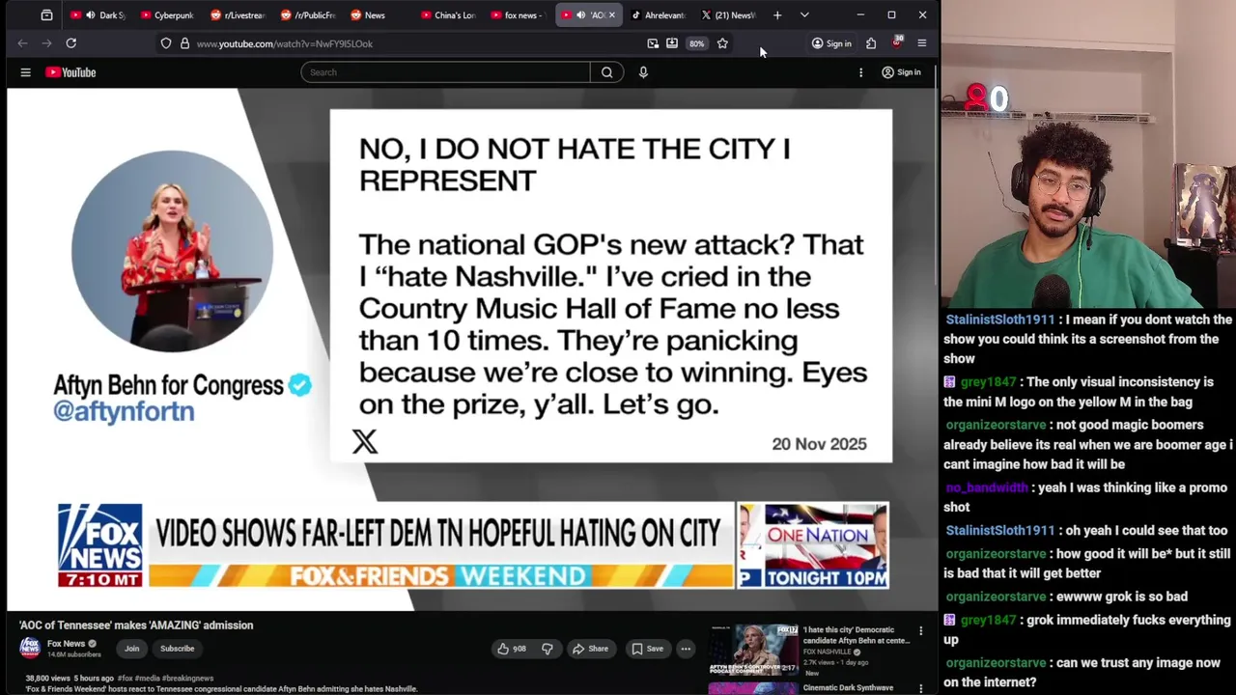The height and width of the screenshot is (695, 1236).
Task: Mute the audio icon on Dark Synth tab
Action: 91,15
